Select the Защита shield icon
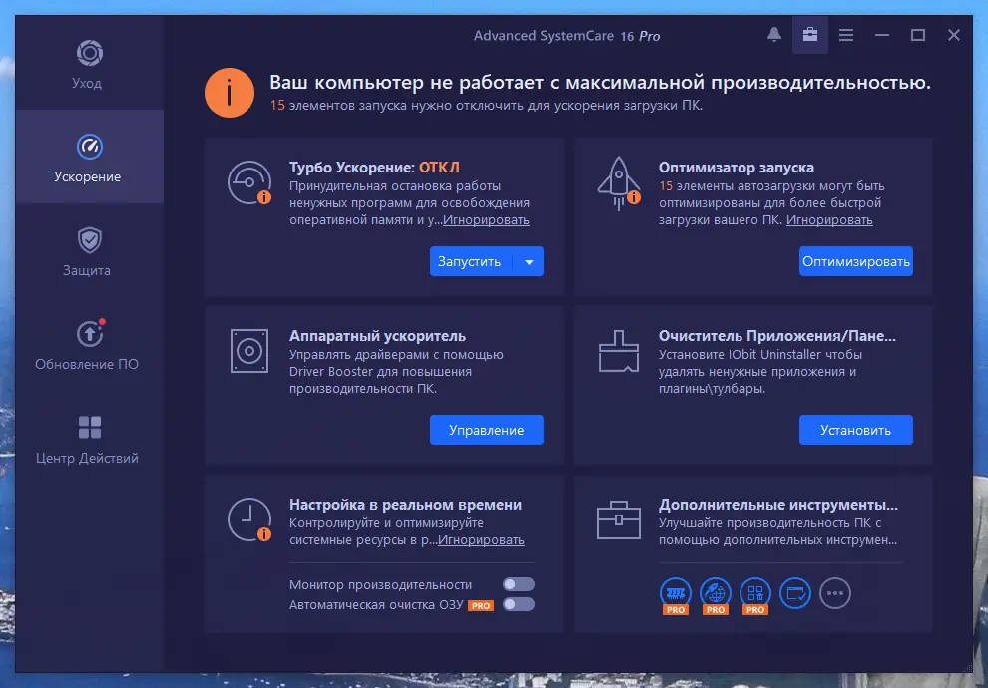 87,239
